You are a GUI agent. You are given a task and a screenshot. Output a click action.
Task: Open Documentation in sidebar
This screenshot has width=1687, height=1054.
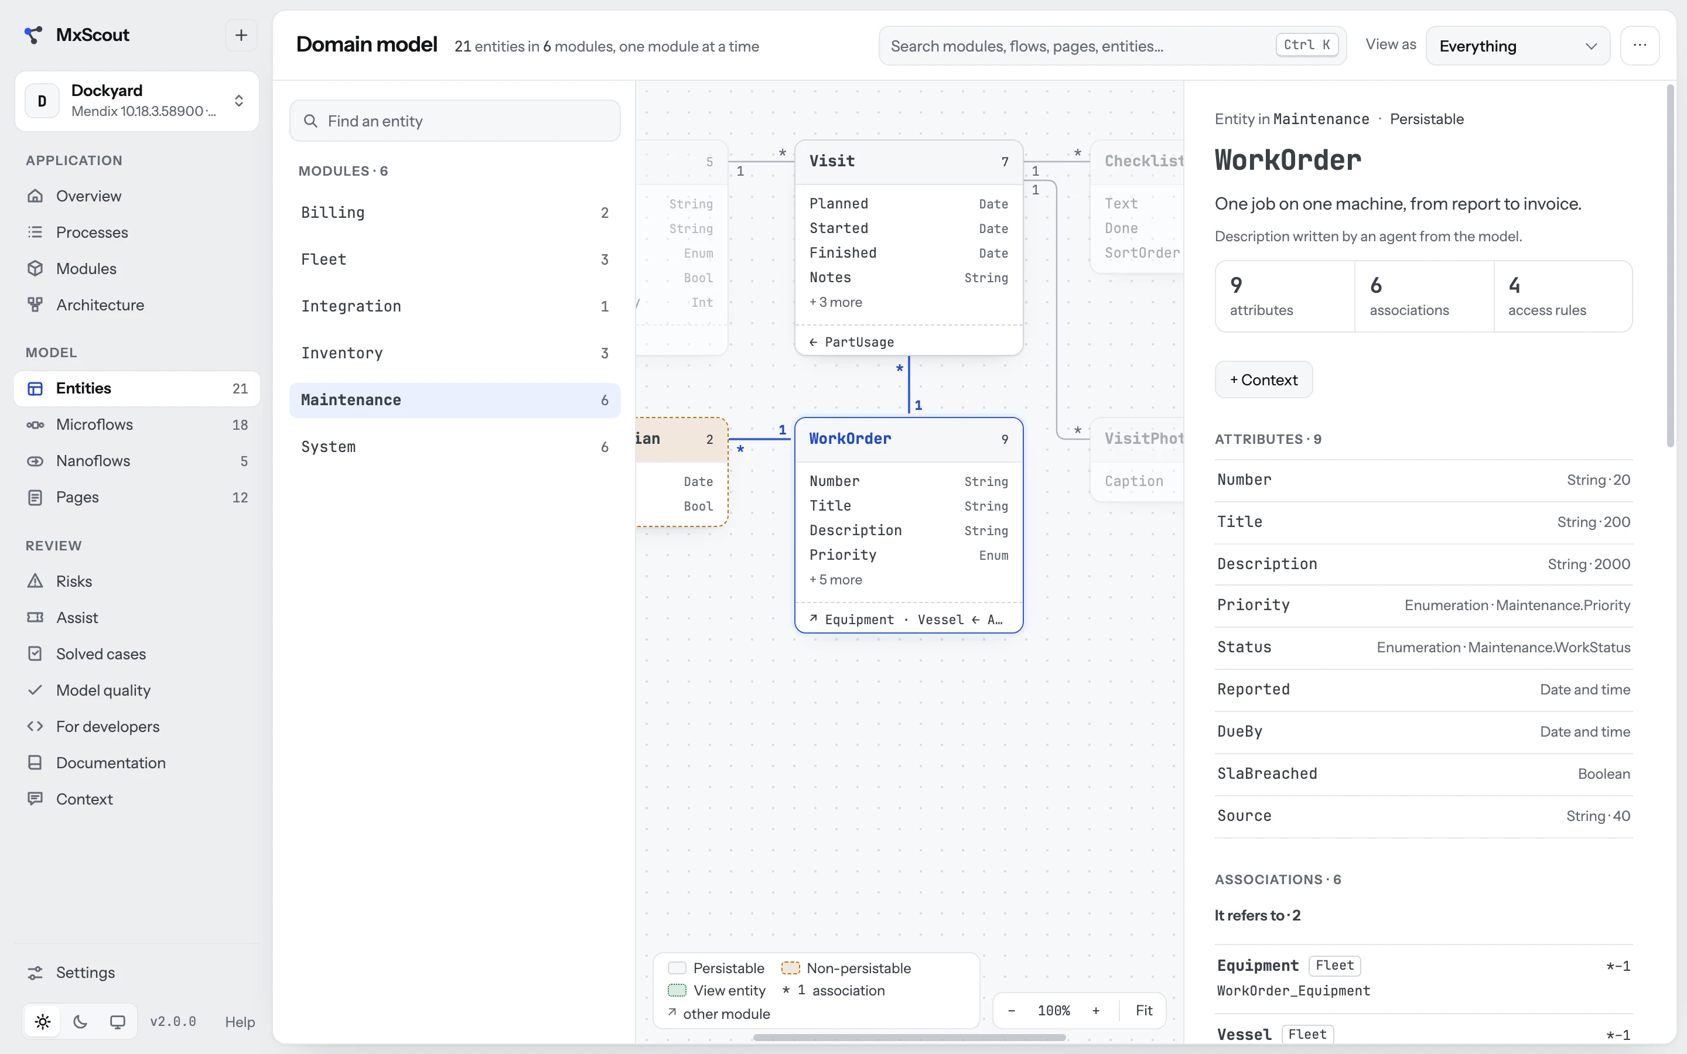tap(136, 762)
